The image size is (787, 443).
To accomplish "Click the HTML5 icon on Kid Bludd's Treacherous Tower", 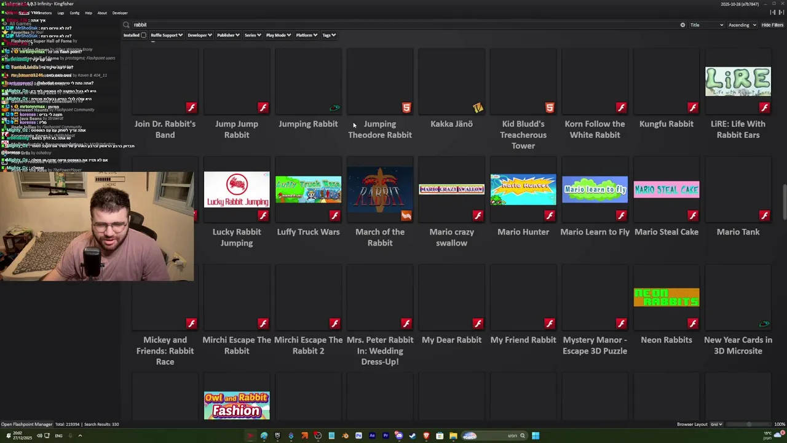I will coord(550,108).
